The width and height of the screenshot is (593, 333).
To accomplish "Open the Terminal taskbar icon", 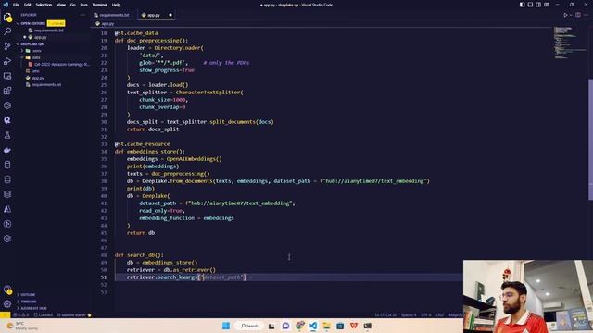I will click(367, 326).
